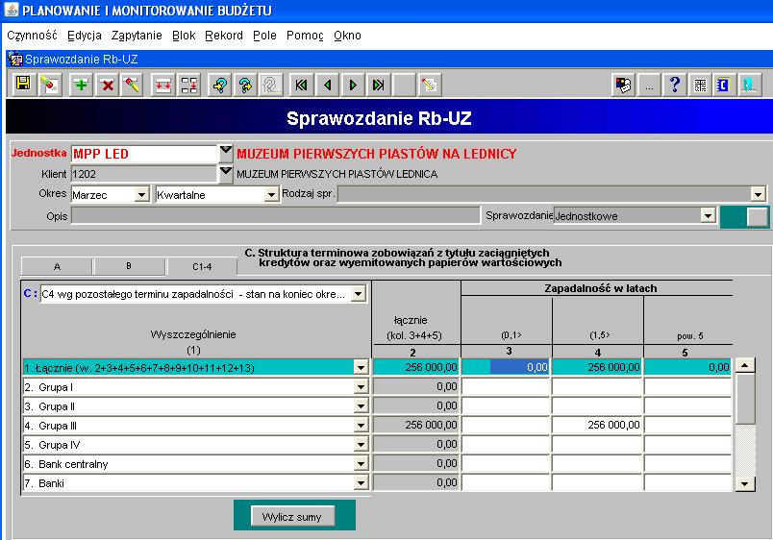Click the blue notebook toolbar icon

click(724, 85)
